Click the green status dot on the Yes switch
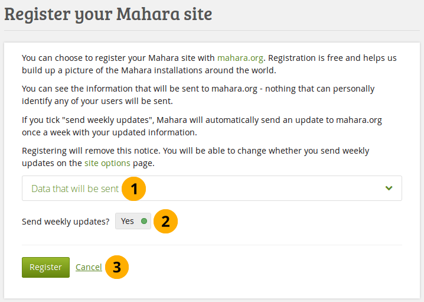The image size is (424, 302). (x=144, y=222)
